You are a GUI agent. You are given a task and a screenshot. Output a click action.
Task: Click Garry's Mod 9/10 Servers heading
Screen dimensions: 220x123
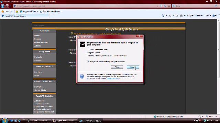[x=122, y=29]
